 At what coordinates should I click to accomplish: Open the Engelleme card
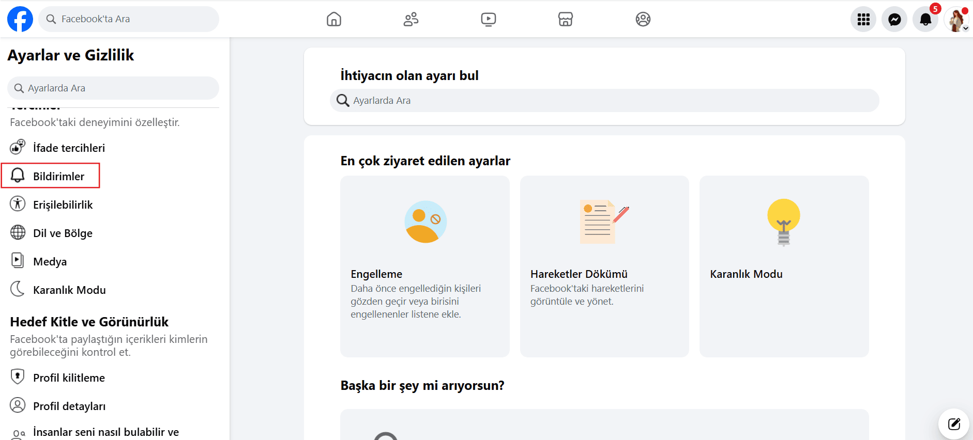(x=425, y=266)
